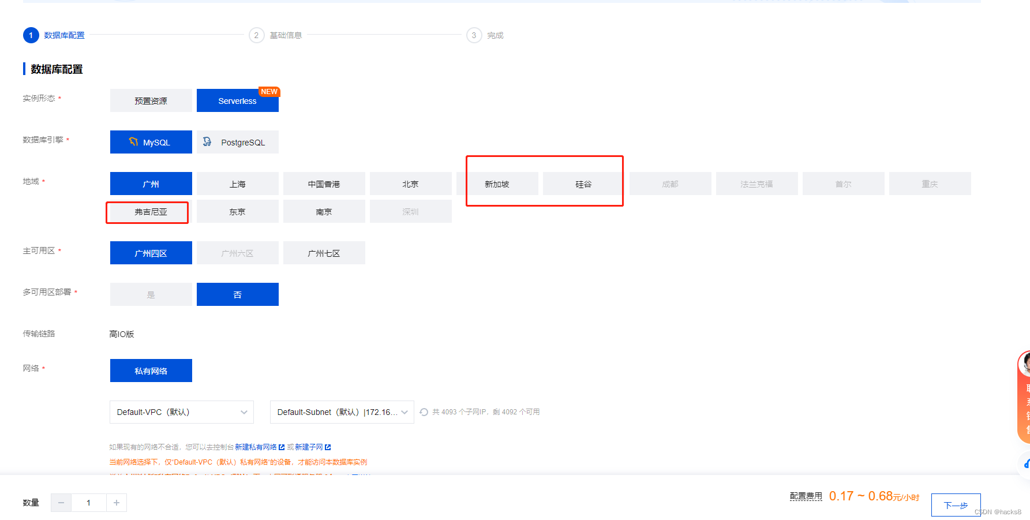Screen dimensions: 1030x520
Task: Decrease quantity with minus button
Action: (x=61, y=503)
